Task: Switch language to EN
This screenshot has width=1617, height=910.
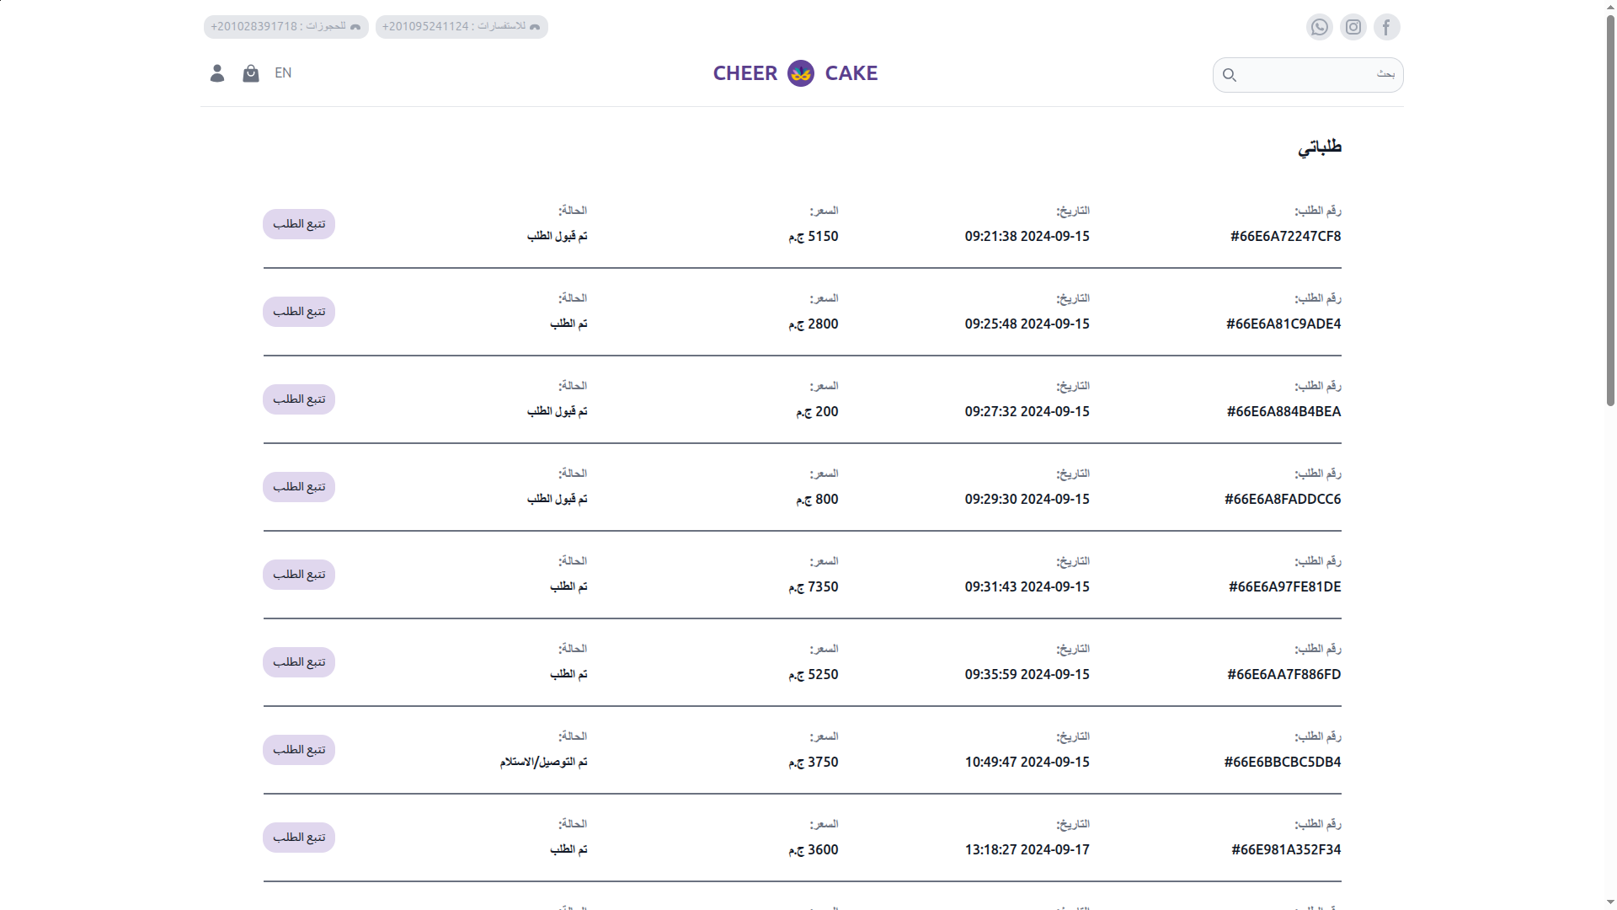Action: pyautogui.click(x=283, y=73)
